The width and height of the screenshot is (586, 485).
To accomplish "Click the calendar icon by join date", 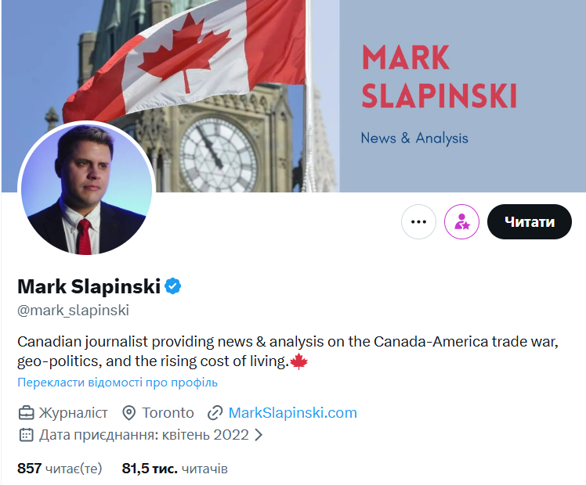I will tap(27, 434).
